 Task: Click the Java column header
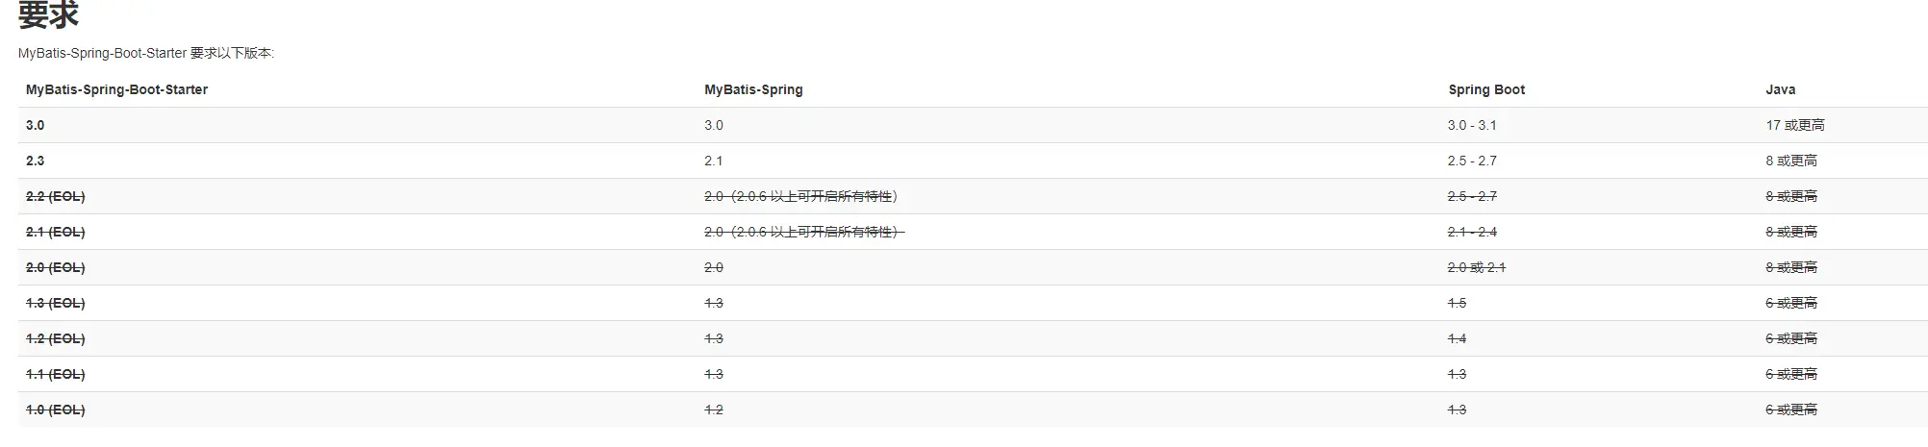pyautogui.click(x=1780, y=89)
